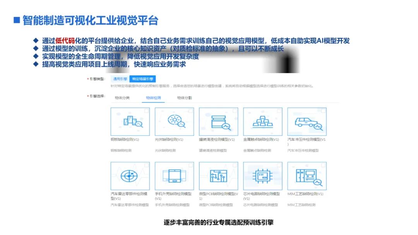Click the bullet starting 提高视觉类应用项目上线周期

pos(114,64)
